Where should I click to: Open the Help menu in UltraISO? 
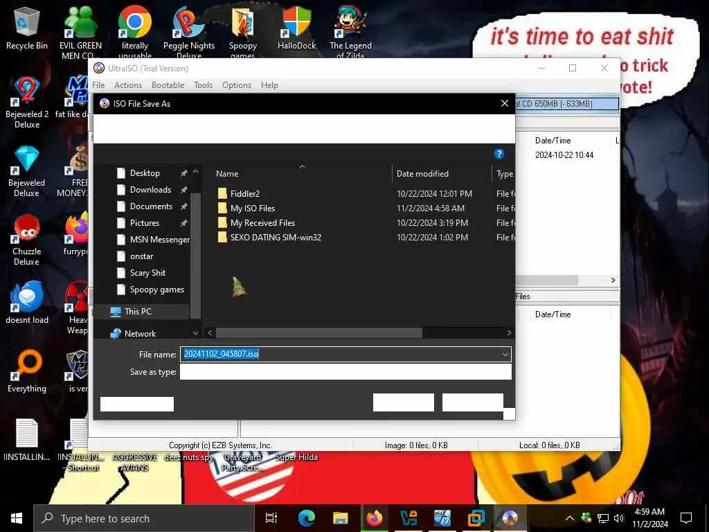pos(269,85)
